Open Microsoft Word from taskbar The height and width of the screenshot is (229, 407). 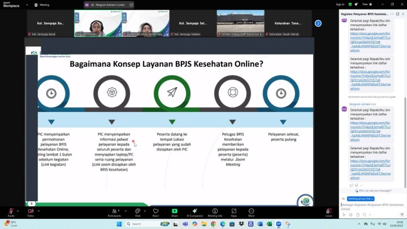click(x=260, y=224)
